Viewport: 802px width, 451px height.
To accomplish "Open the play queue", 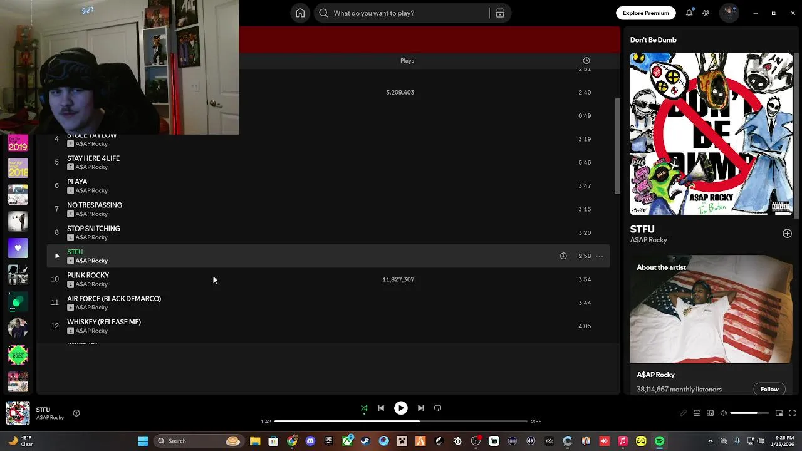I will pos(697,413).
